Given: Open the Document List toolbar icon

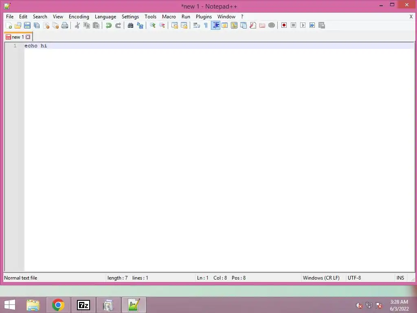Looking at the screenshot, I should tap(244, 25).
